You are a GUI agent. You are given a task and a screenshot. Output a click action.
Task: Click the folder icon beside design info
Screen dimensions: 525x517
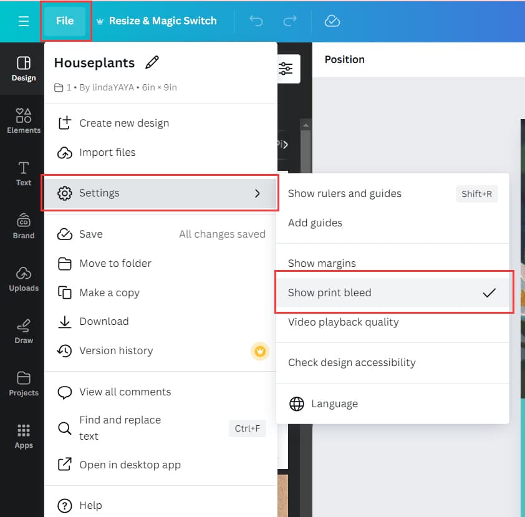(x=59, y=88)
